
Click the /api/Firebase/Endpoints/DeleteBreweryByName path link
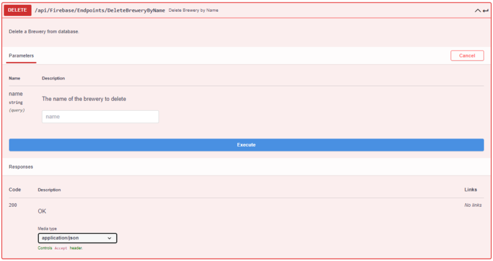(99, 10)
